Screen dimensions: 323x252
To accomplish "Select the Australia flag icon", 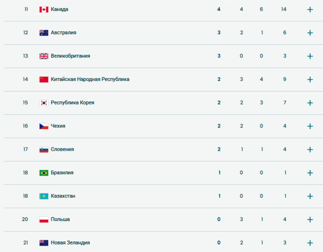I will tap(44, 33).
